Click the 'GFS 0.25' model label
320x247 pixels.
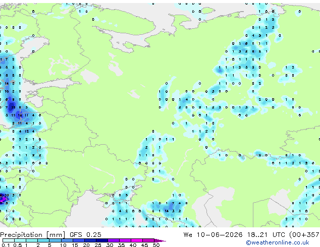[85, 235]
